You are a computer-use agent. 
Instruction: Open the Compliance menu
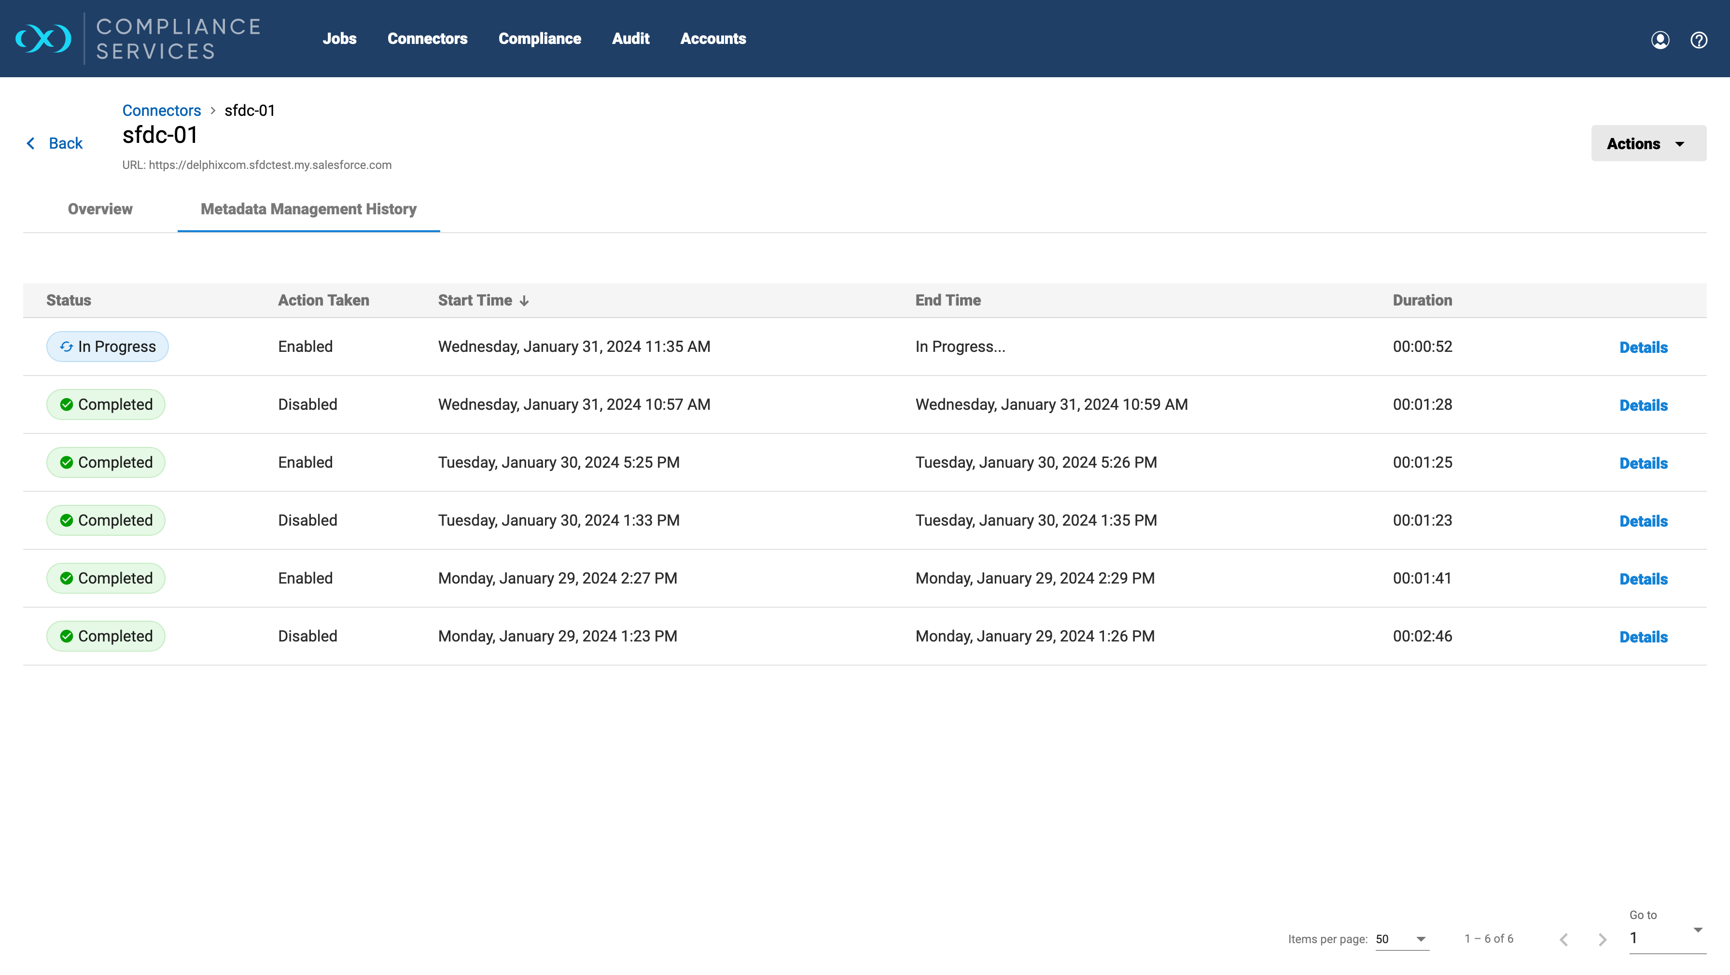pyautogui.click(x=540, y=39)
